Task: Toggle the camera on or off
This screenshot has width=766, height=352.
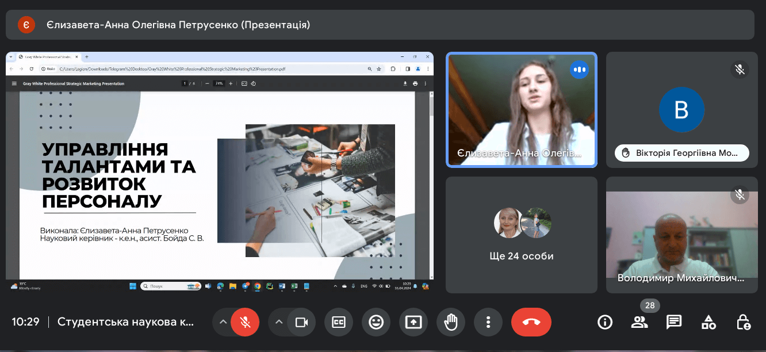Action: coord(301,322)
